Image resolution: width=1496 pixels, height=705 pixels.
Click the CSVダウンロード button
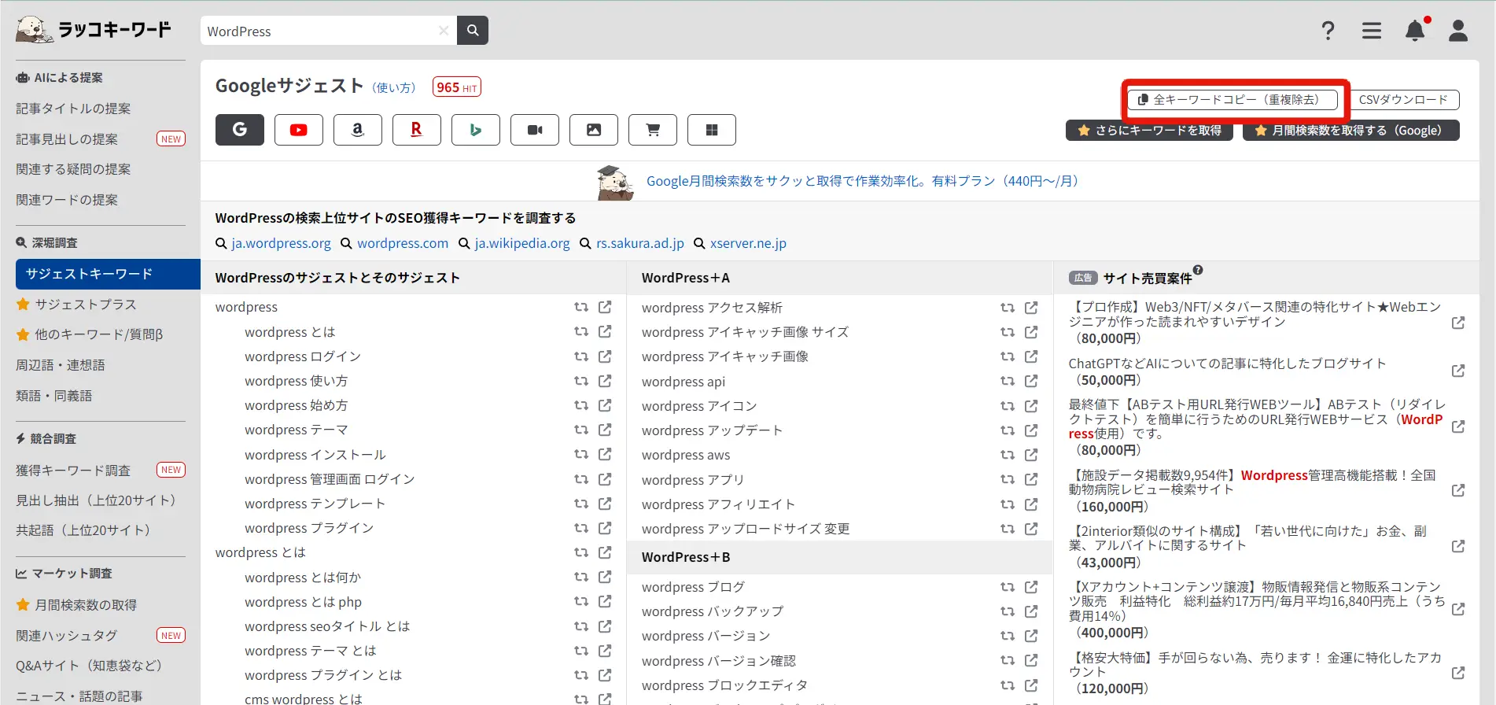tap(1403, 100)
